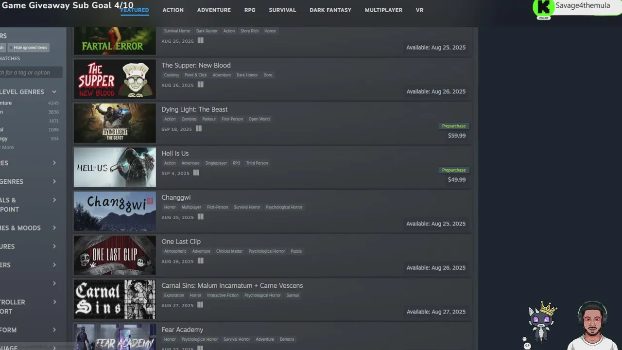Screen dimensions: 622x350
Task: Switch to the ACTION tab
Action: click(x=173, y=10)
